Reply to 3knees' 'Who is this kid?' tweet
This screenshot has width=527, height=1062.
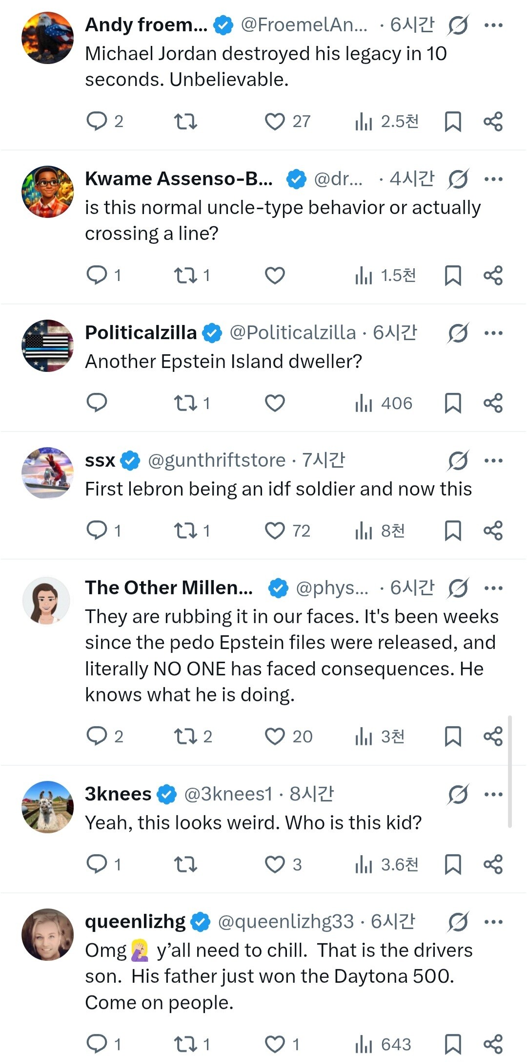[97, 864]
